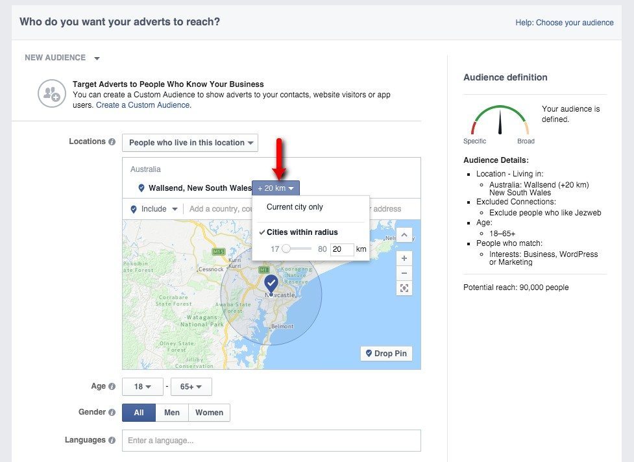The image size is (634, 462).
Task: Click the Gender info icon
Action: click(x=112, y=413)
